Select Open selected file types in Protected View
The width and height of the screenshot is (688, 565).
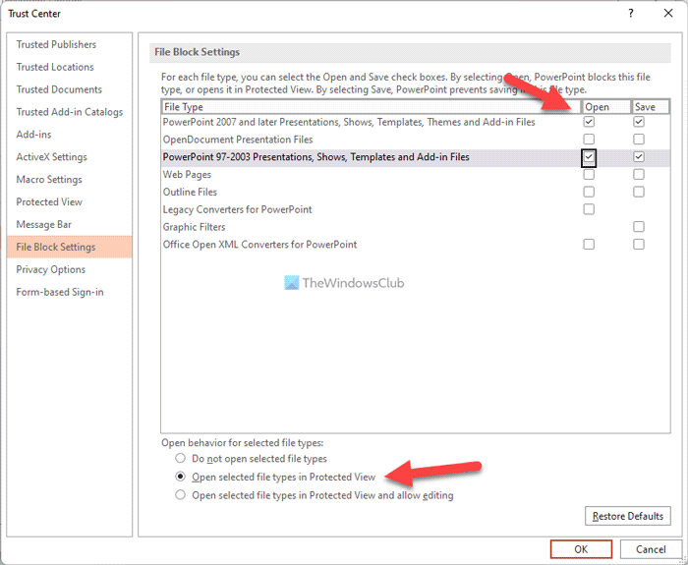pyautogui.click(x=275, y=477)
